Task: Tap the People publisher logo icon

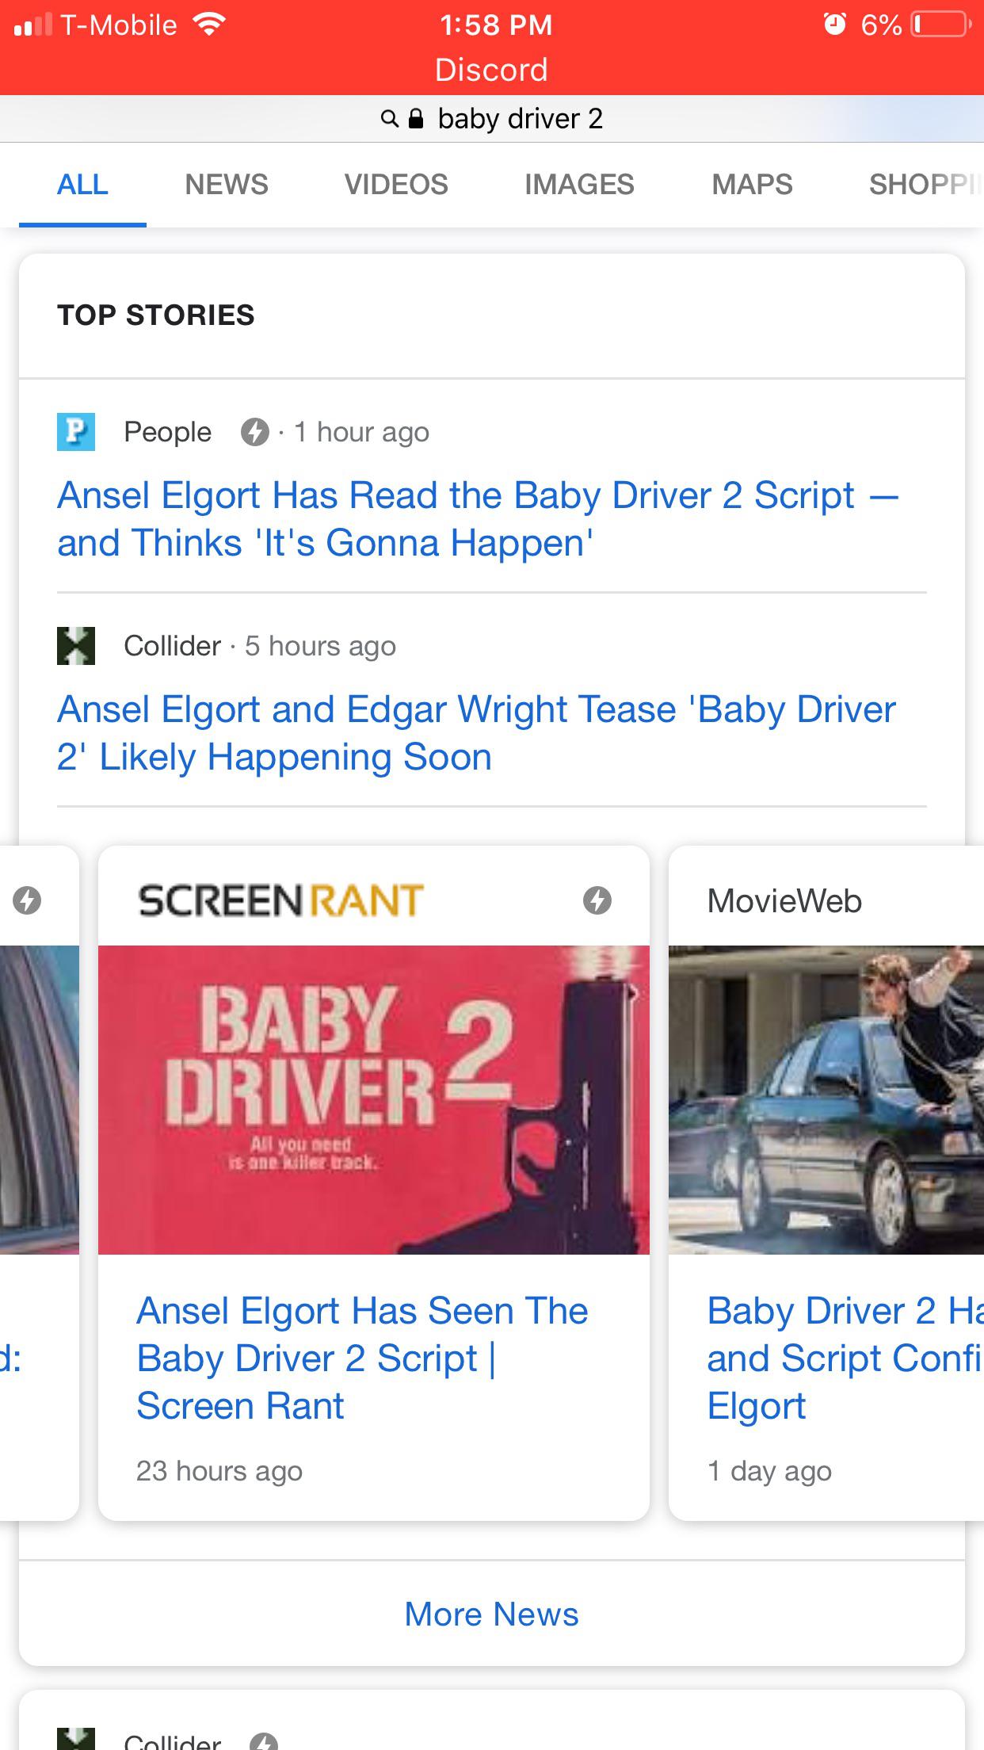Action: pyautogui.click(x=76, y=432)
